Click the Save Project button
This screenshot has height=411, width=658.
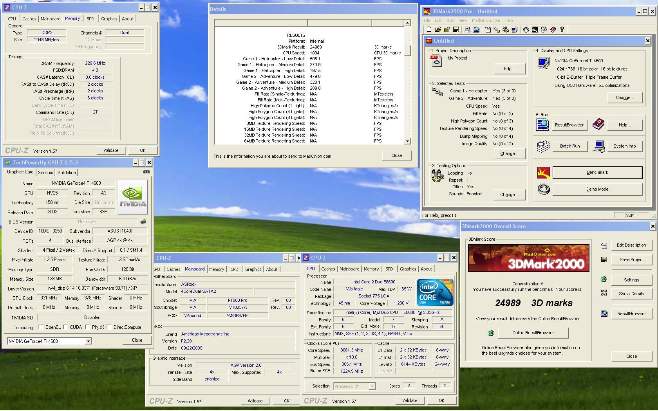click(631, 260)
